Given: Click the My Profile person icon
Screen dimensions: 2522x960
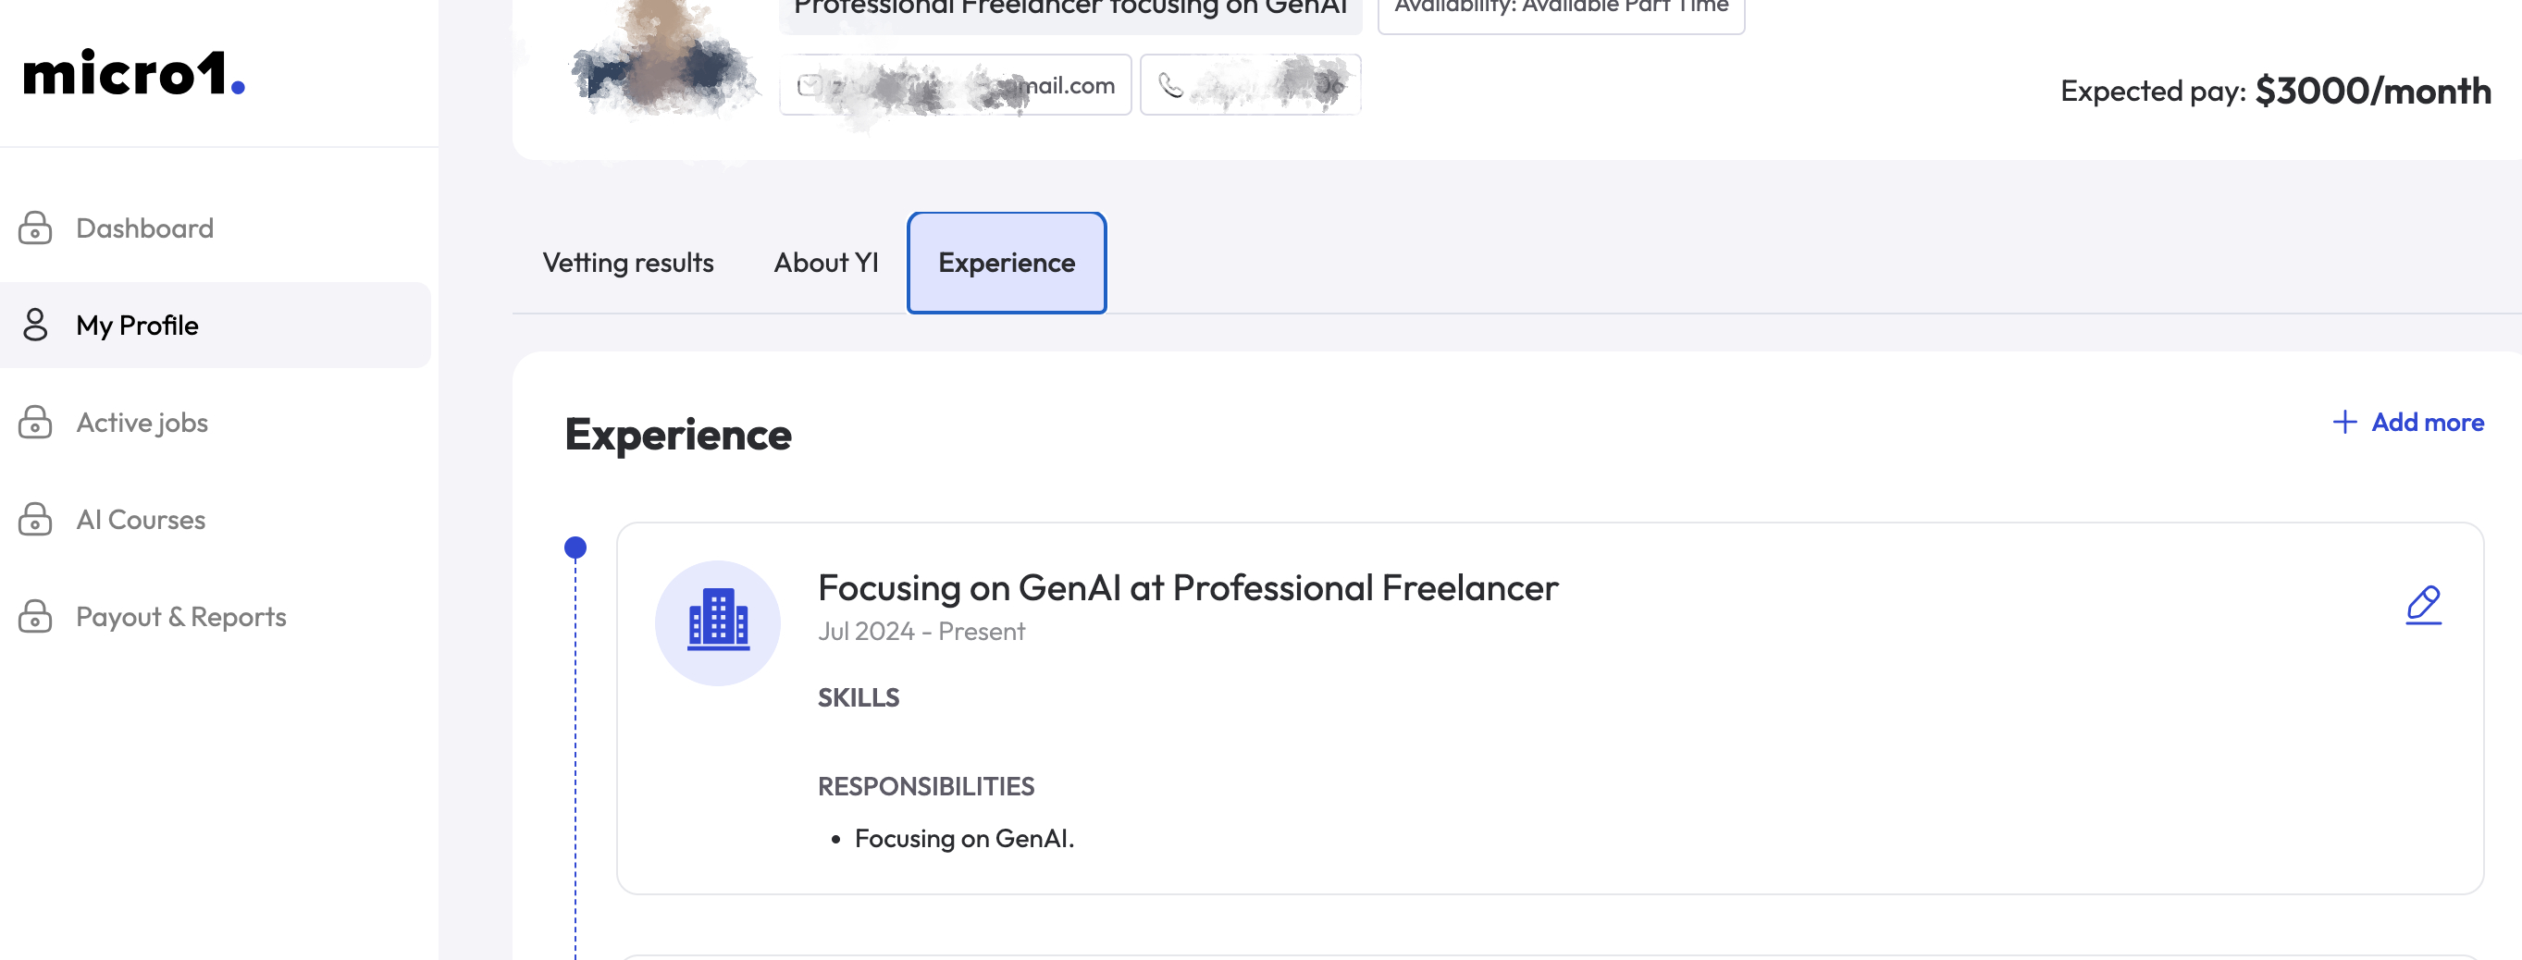Looking at the screenshot, I should coord(35,325).
